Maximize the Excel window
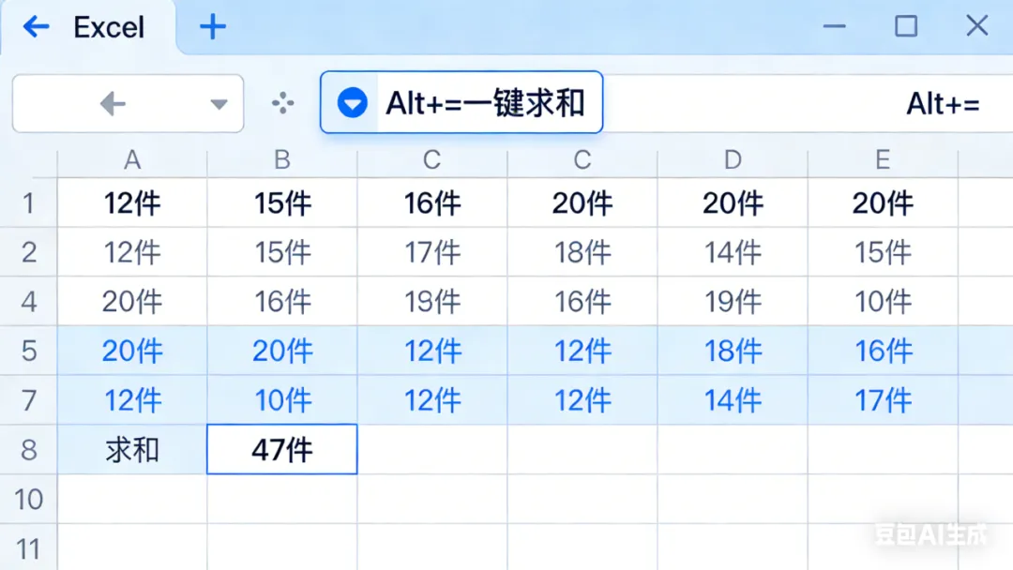The image size is (1013, 570). coord(906,26)
